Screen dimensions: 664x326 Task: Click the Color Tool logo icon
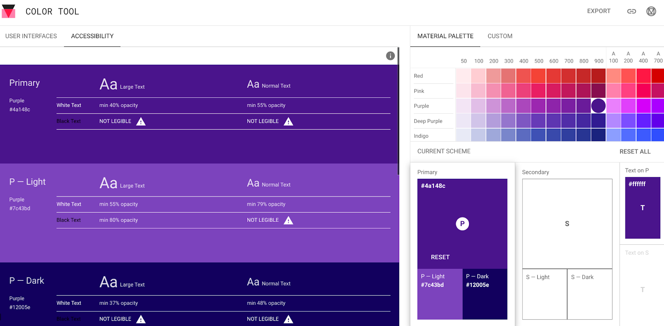[x=9, y=11]
